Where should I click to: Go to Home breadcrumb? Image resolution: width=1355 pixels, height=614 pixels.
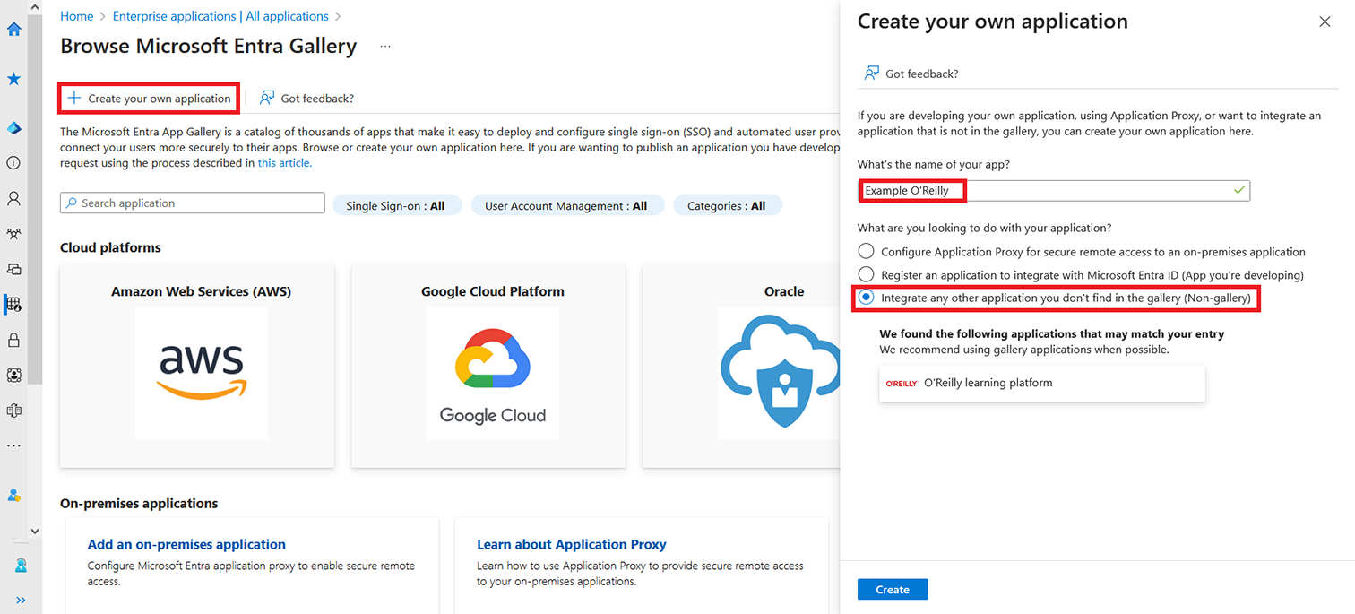[77, 16]
